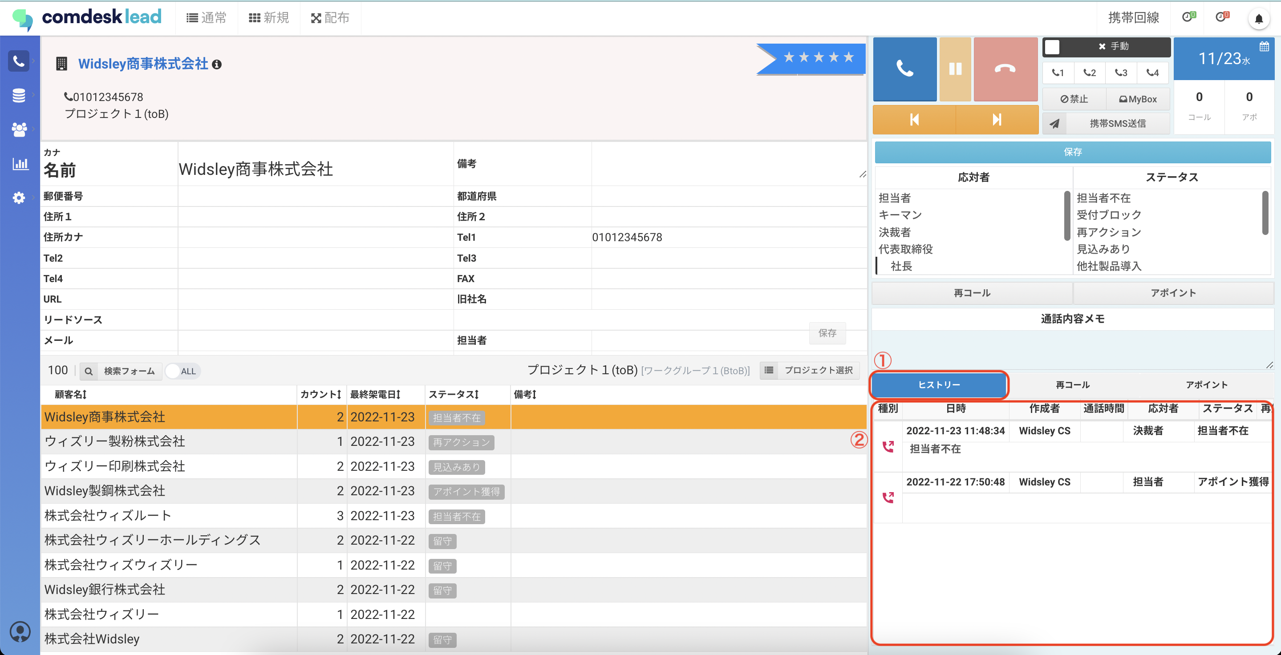
Task: Skip to the next customer record
Action: point(997,119)
